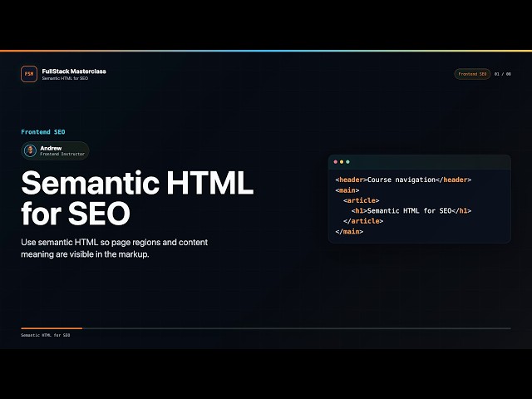Screen dimensions: 532x399
Task: Click the orange progress bar segment
Action: coord(52,328)
